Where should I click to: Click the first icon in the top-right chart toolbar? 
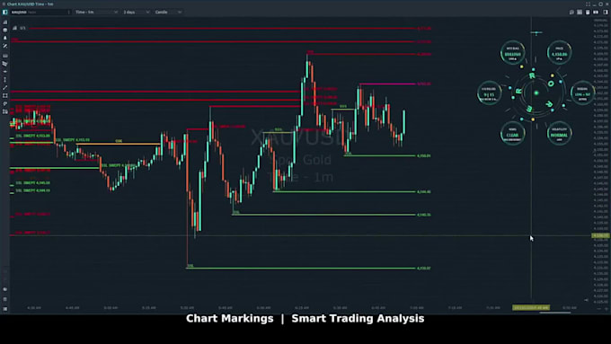point(571,12)
